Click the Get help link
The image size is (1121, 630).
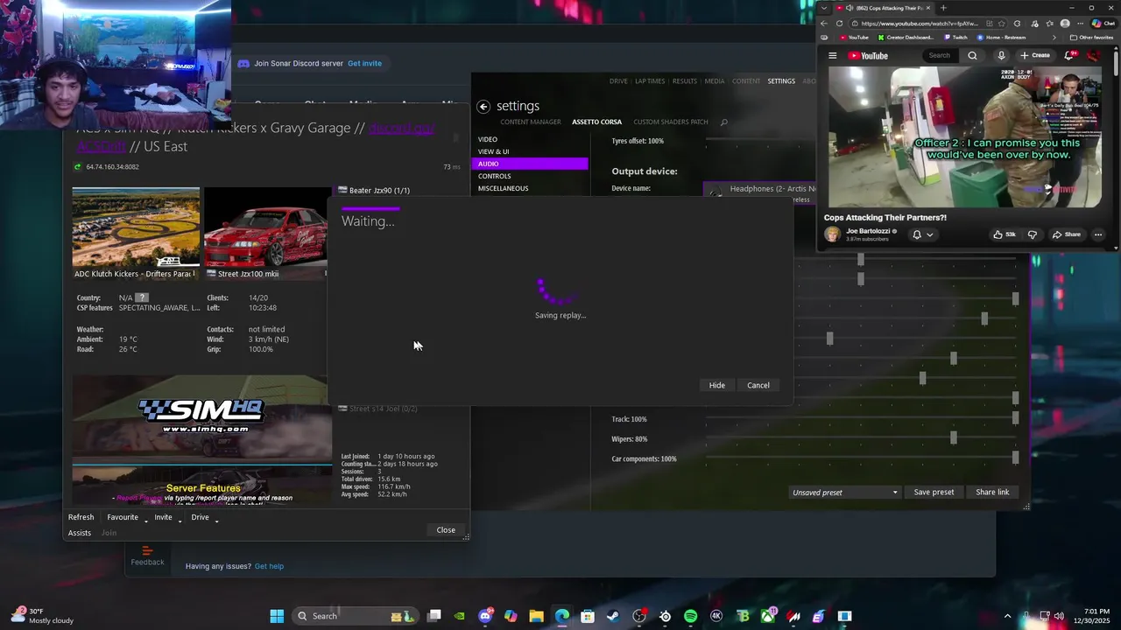coord(269,566)
